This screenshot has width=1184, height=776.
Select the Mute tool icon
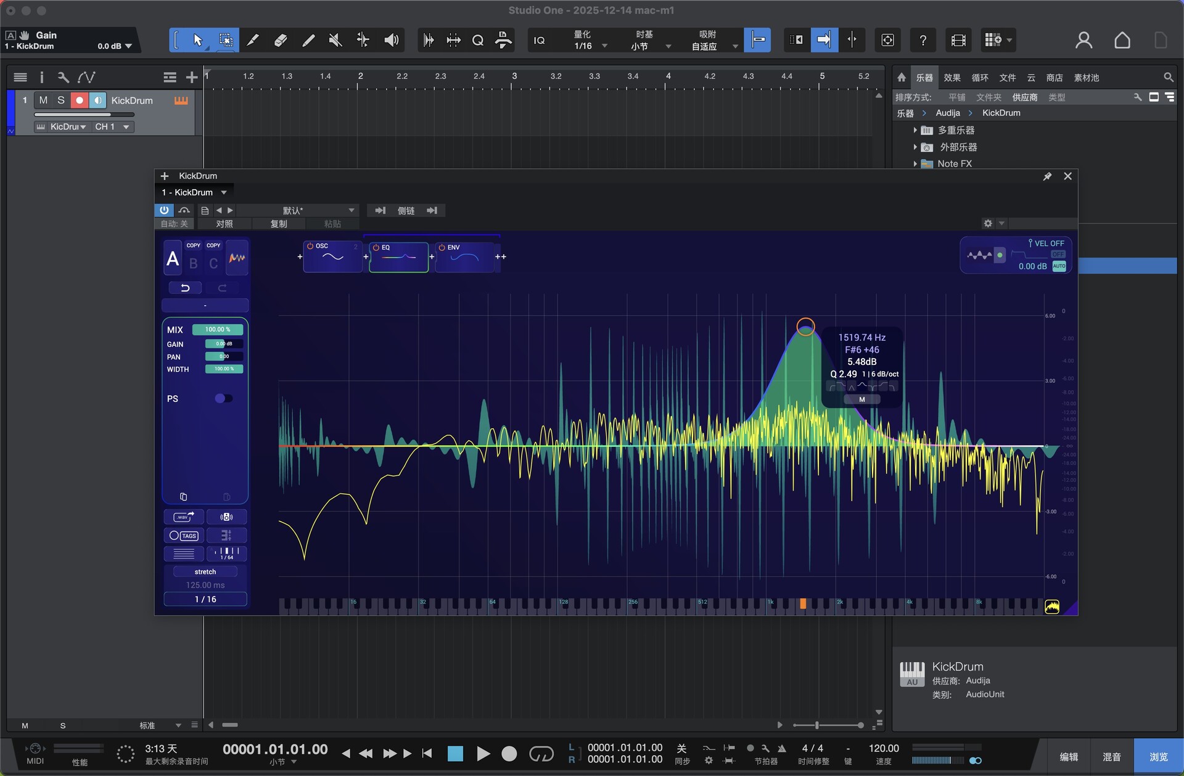[x=335, y=41]
